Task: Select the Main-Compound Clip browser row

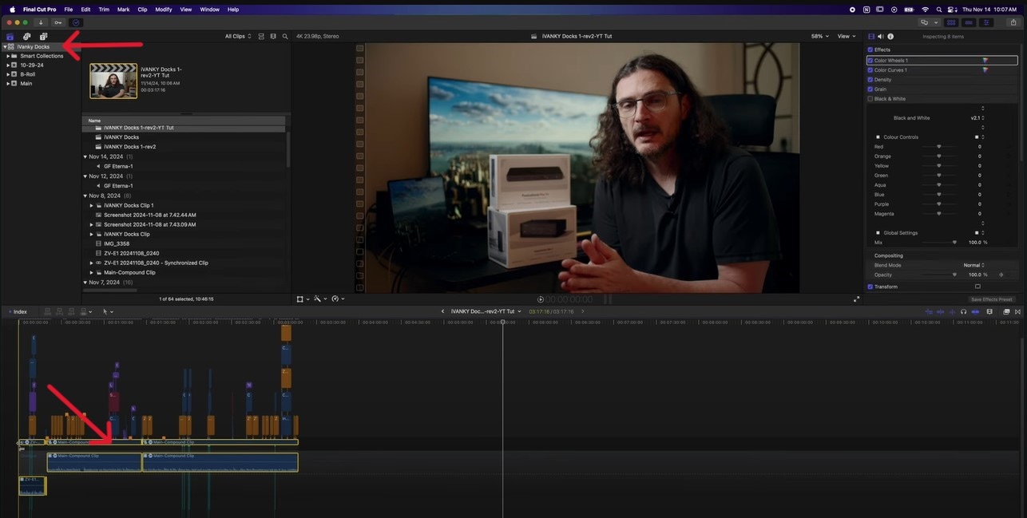Action: point(184,272)
